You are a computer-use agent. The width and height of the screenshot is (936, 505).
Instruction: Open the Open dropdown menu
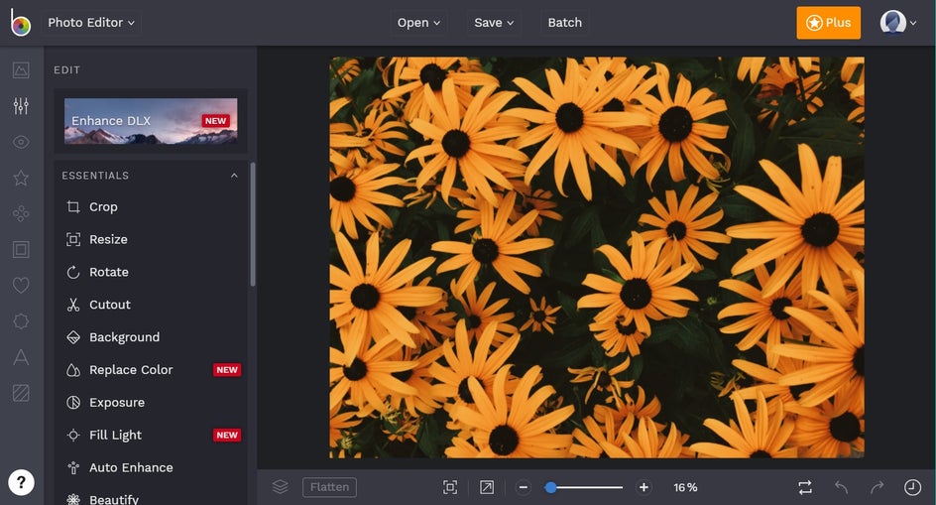418,23
